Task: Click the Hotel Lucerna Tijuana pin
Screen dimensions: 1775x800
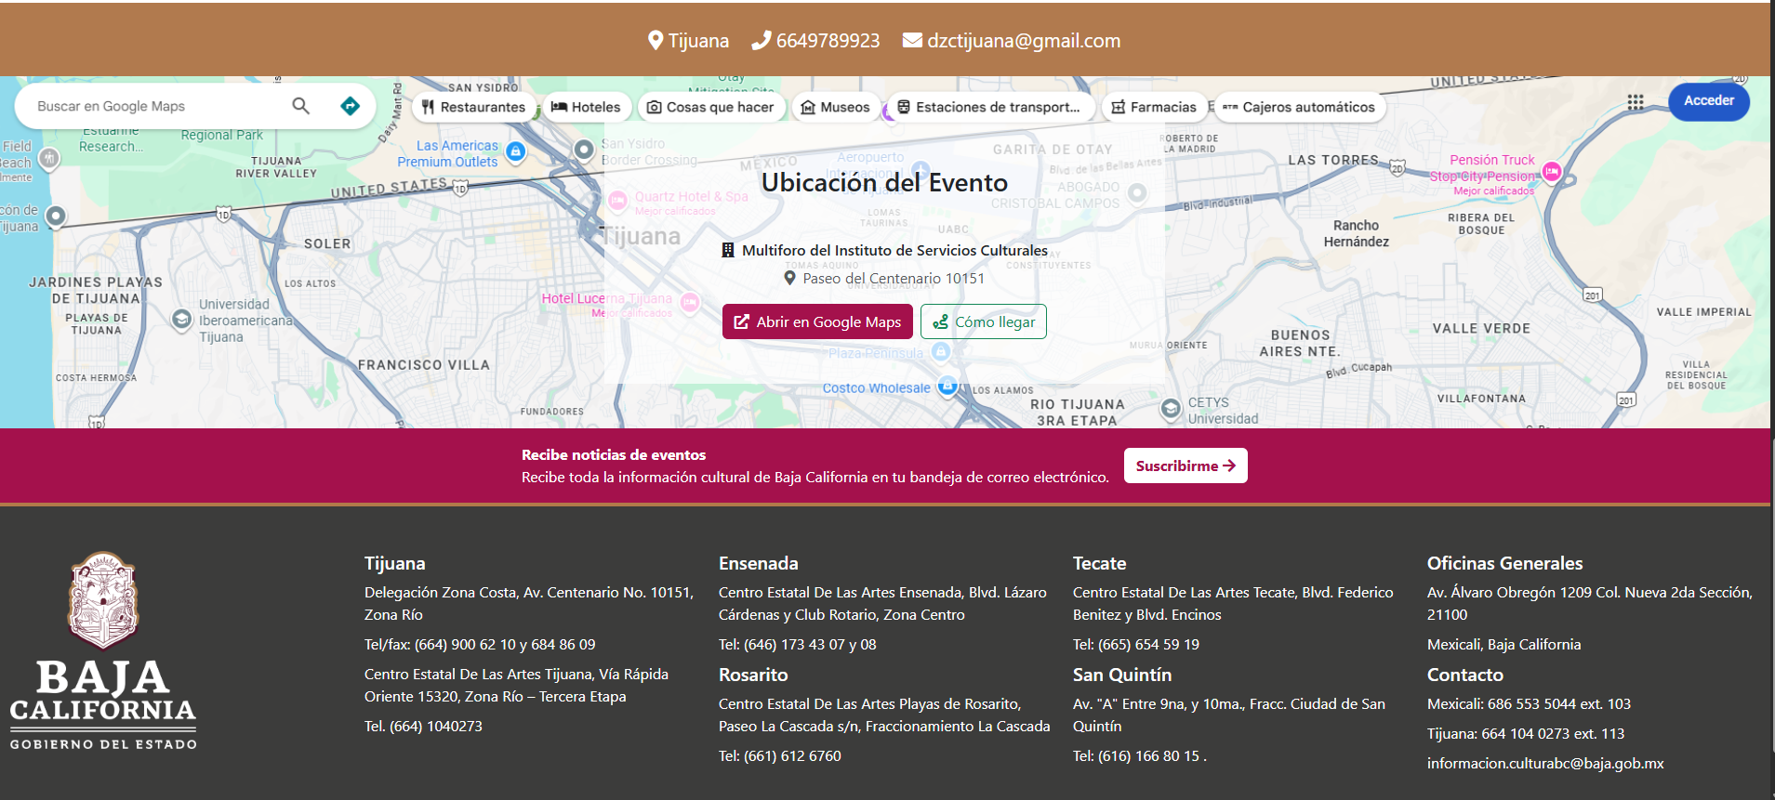Action: click(690, 302)
